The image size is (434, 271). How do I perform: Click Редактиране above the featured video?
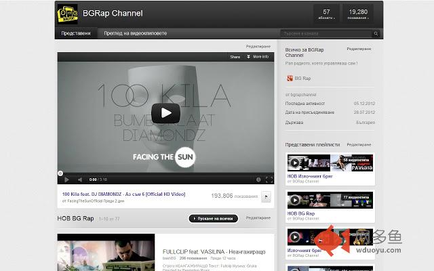pos(258,47)
